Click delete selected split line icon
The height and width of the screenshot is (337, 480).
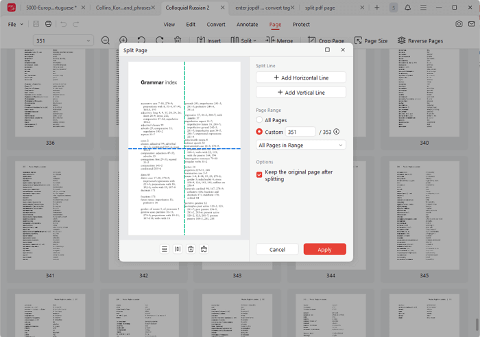coord(191,249)
